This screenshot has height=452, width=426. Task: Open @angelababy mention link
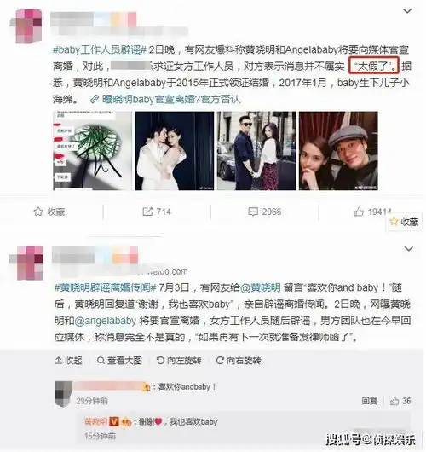[x=105, y=321]
